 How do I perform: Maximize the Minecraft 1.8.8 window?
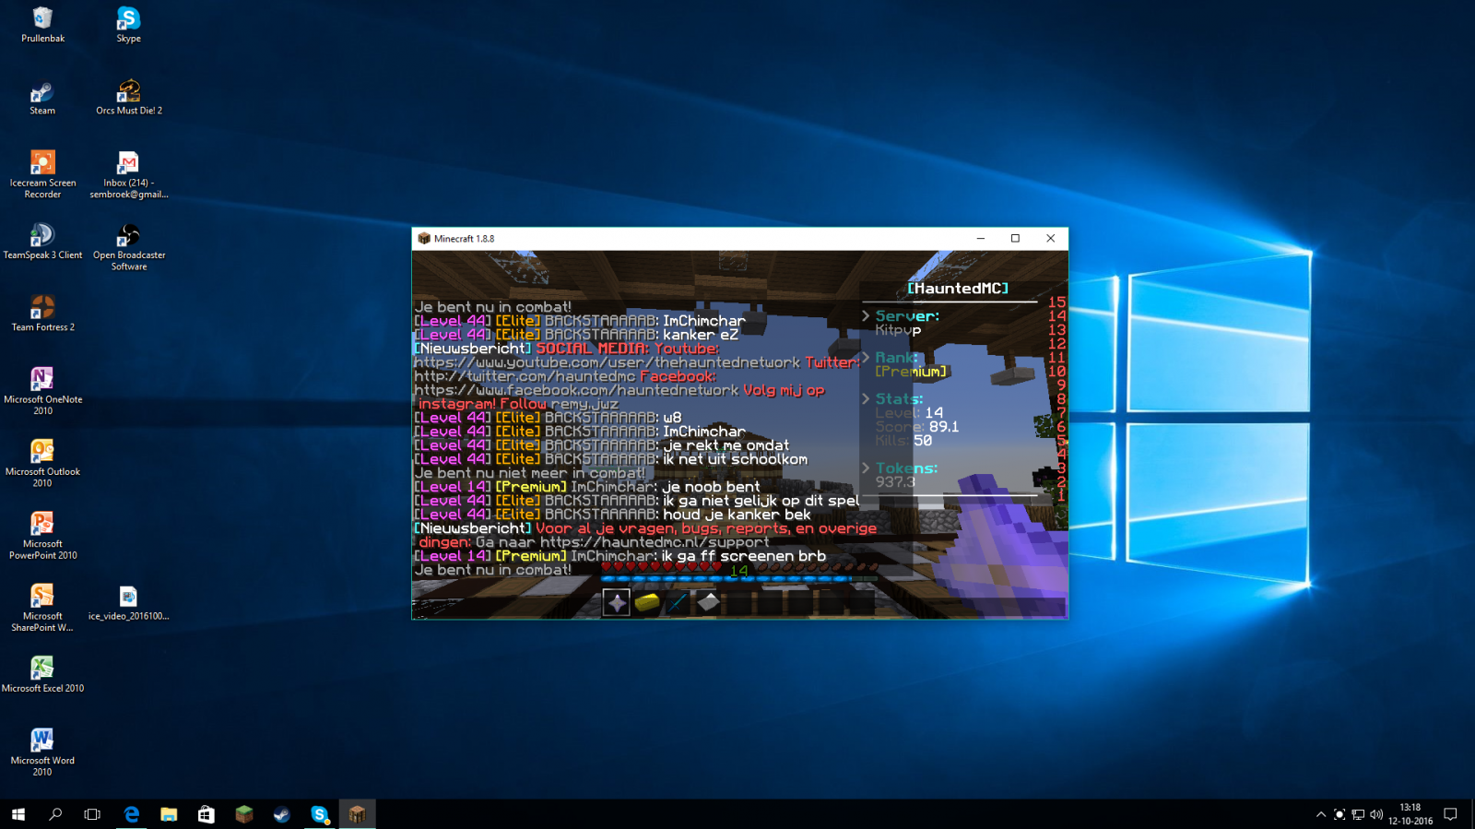click(1016, 238)
